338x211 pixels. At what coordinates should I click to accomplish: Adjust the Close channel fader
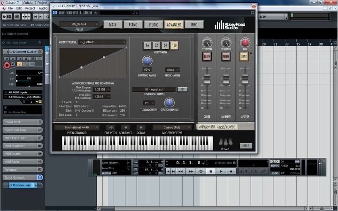coord(207,79)
